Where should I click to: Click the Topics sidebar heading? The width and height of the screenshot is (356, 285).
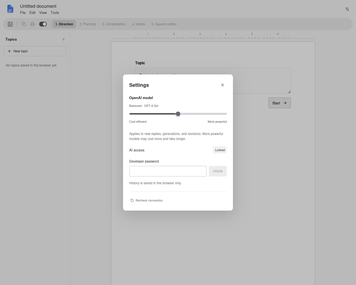pos(11,39)
